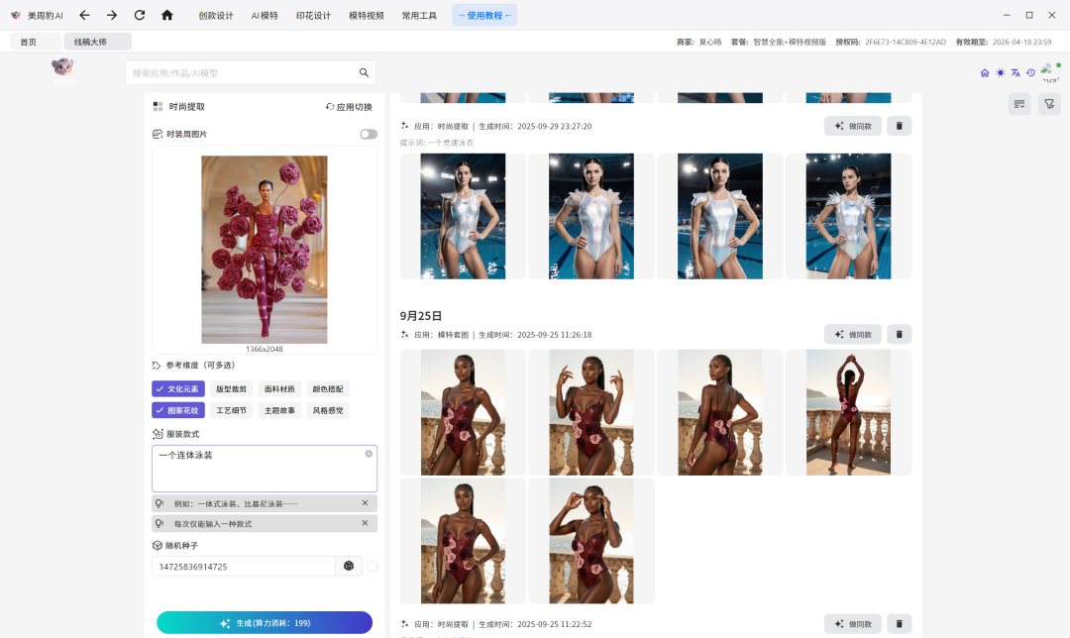
Task: Open the home icon in top-right toolbar
Action: [x=984, y=72]
